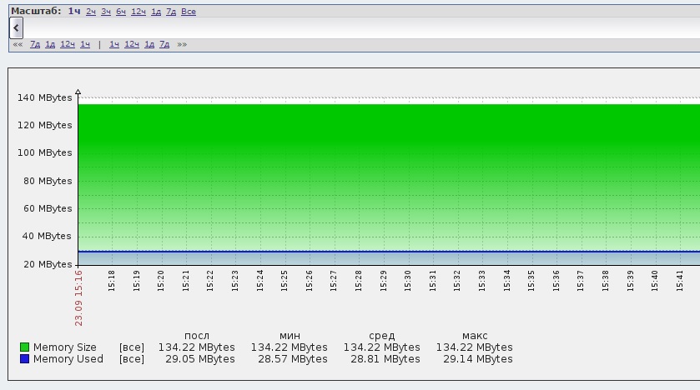Click the Memory Used last value 29.05 MBytes
Image resolution: width=700 pixels, height=390 pixels.
[200, 359]
